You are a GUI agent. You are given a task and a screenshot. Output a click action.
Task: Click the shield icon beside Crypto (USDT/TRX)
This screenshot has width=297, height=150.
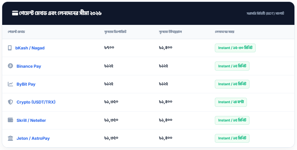(x=10, y=102)
